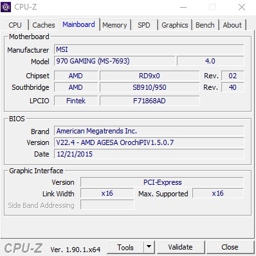Minimize the CPU-Z window
Image resolution: width=256 pixels, height=256 pixels.
[x=183, y=7]
